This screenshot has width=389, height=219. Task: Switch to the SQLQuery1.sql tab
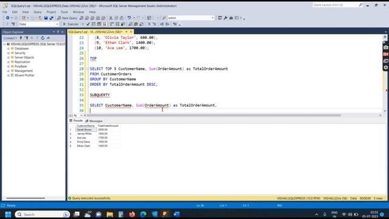point(95,32)
